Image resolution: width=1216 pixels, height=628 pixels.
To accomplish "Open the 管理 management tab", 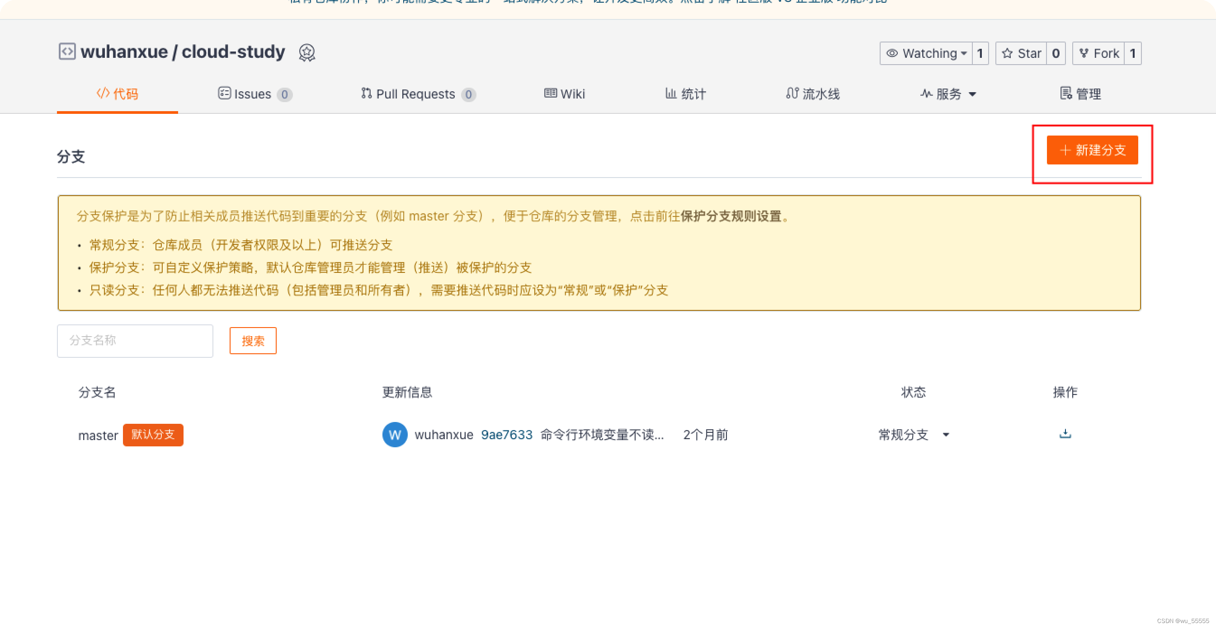I will pos(1080,94).
